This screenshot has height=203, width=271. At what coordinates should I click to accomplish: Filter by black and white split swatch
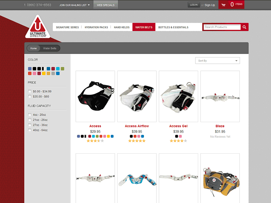43,69
